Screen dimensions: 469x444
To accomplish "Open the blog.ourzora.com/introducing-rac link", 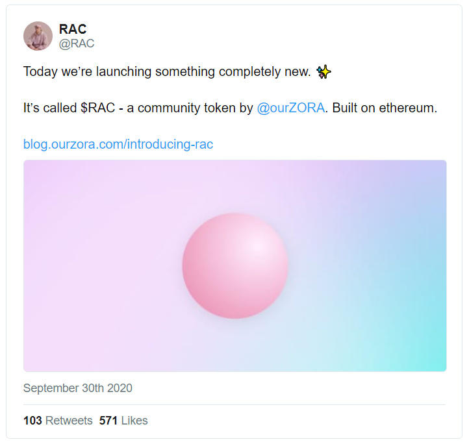I will tap(118, 144).
